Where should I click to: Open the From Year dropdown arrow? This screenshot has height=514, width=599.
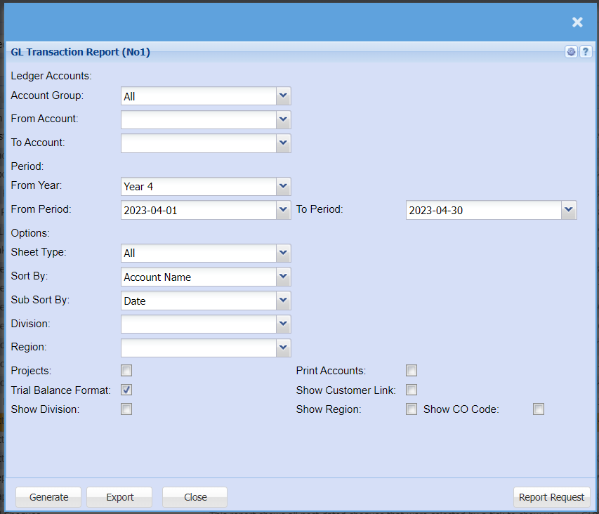[x=283, y=186]
